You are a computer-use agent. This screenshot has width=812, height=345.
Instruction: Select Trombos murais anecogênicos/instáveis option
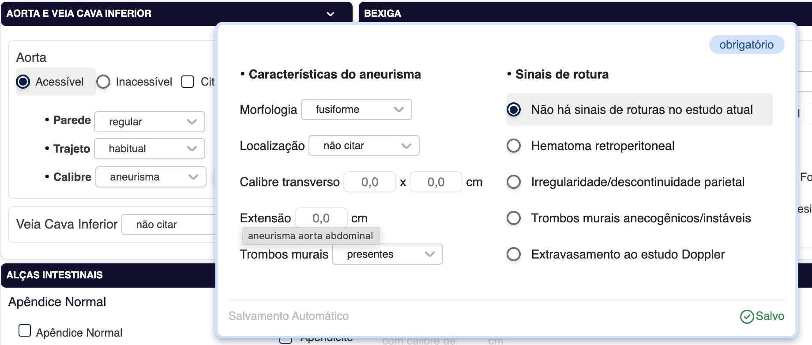pyautogui.click(x=514, y=218)
